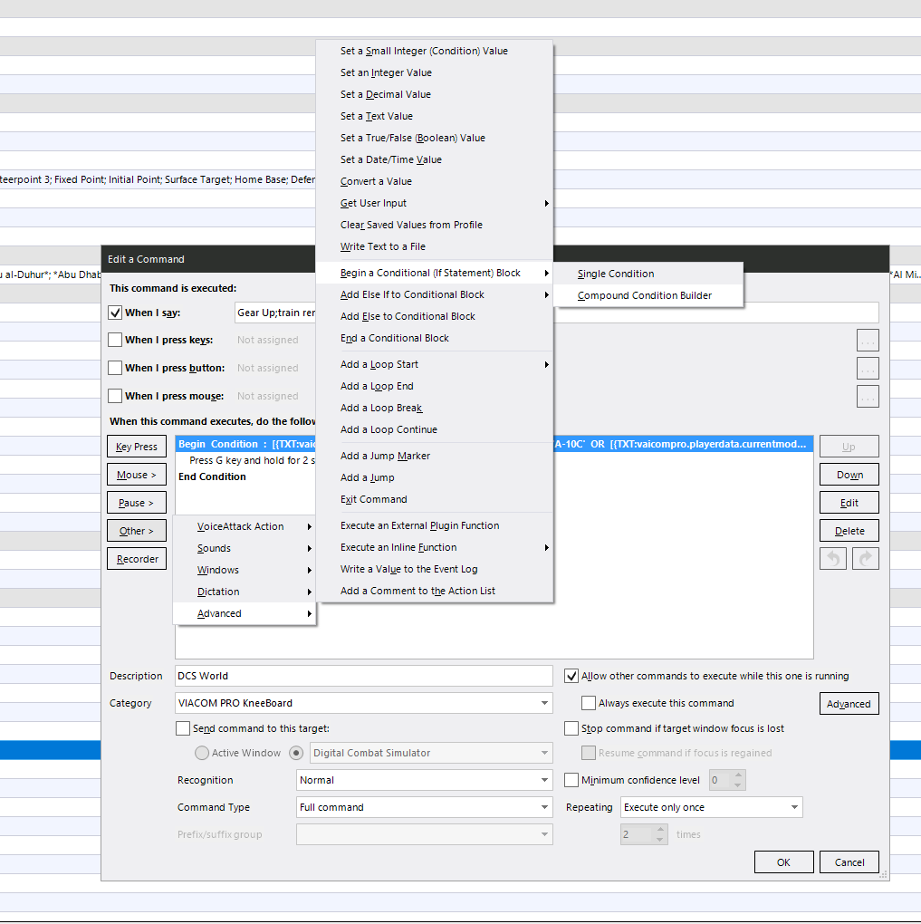Open the mouse assignment ellipsis button
921x924 pixels.
tap(868, 397)
